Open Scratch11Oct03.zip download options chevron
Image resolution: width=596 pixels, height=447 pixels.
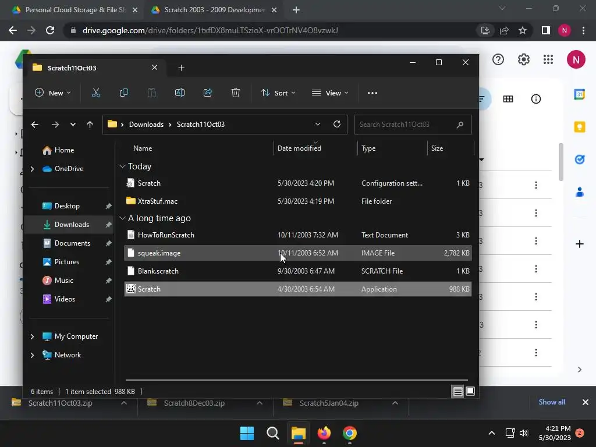[x=124, y=403]
